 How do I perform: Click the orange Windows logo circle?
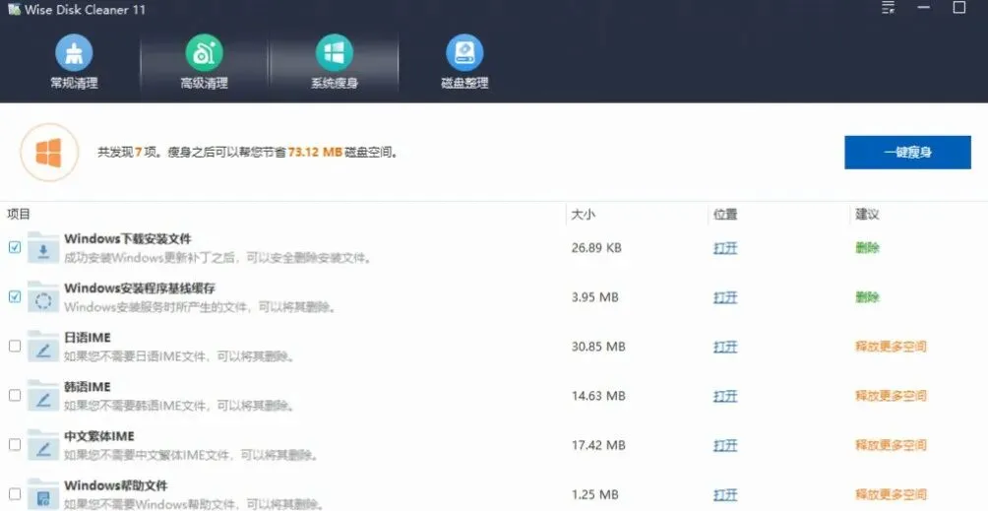coord(49,153)
